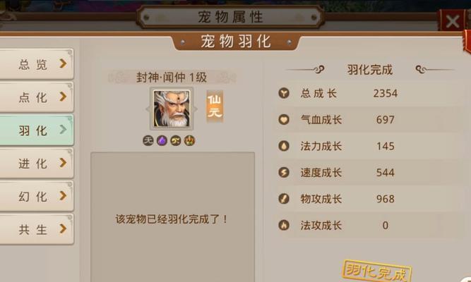Viewport: 471px width, 282px height.
Task: Click the third bronze swirl skill badge
Action: pyautogui.click(x=176, y=140)
